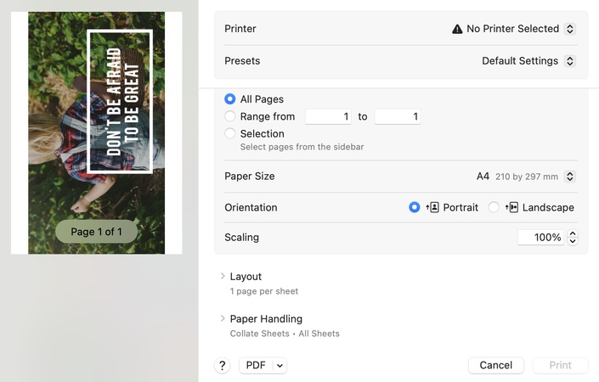This screenshot has width=599, height=382.
Task: Increase scaling with the up stepper arrow
Action: coord(573,233)
